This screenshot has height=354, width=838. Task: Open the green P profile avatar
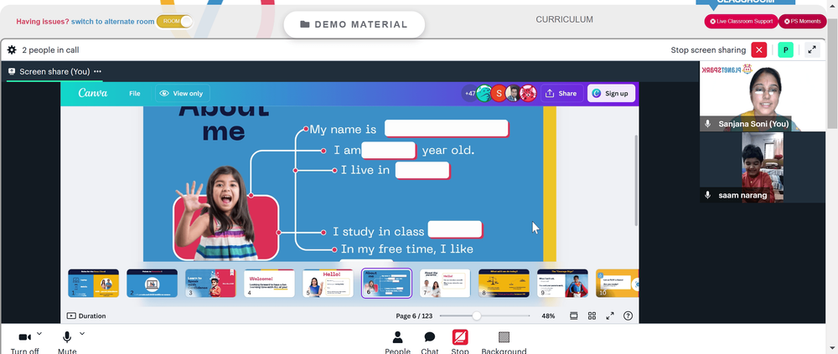click(785, 50)
